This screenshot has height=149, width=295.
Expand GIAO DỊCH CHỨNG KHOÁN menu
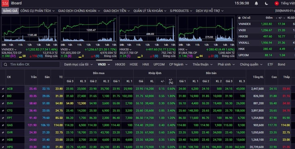click(x=79, y=11)
